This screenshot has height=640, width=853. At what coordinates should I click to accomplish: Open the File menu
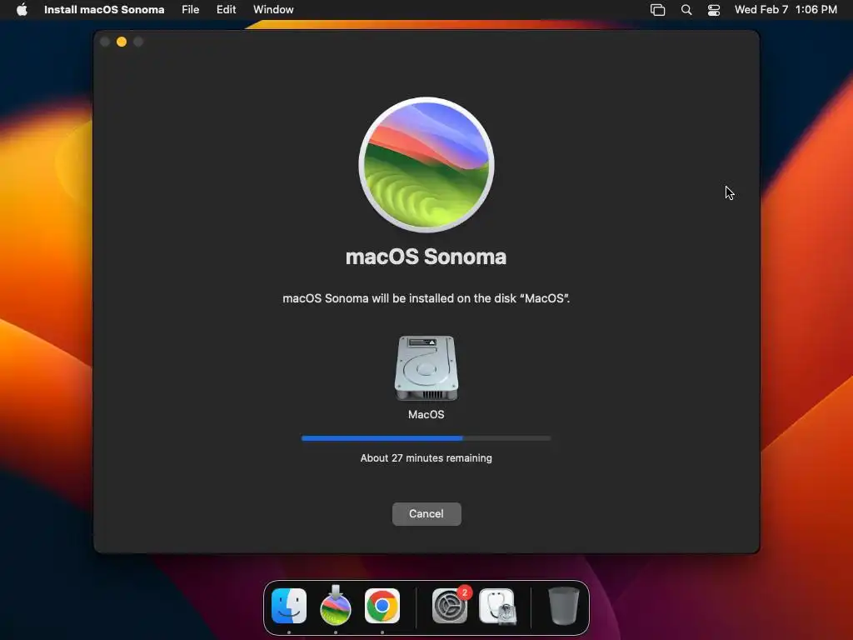click(191, 9)
